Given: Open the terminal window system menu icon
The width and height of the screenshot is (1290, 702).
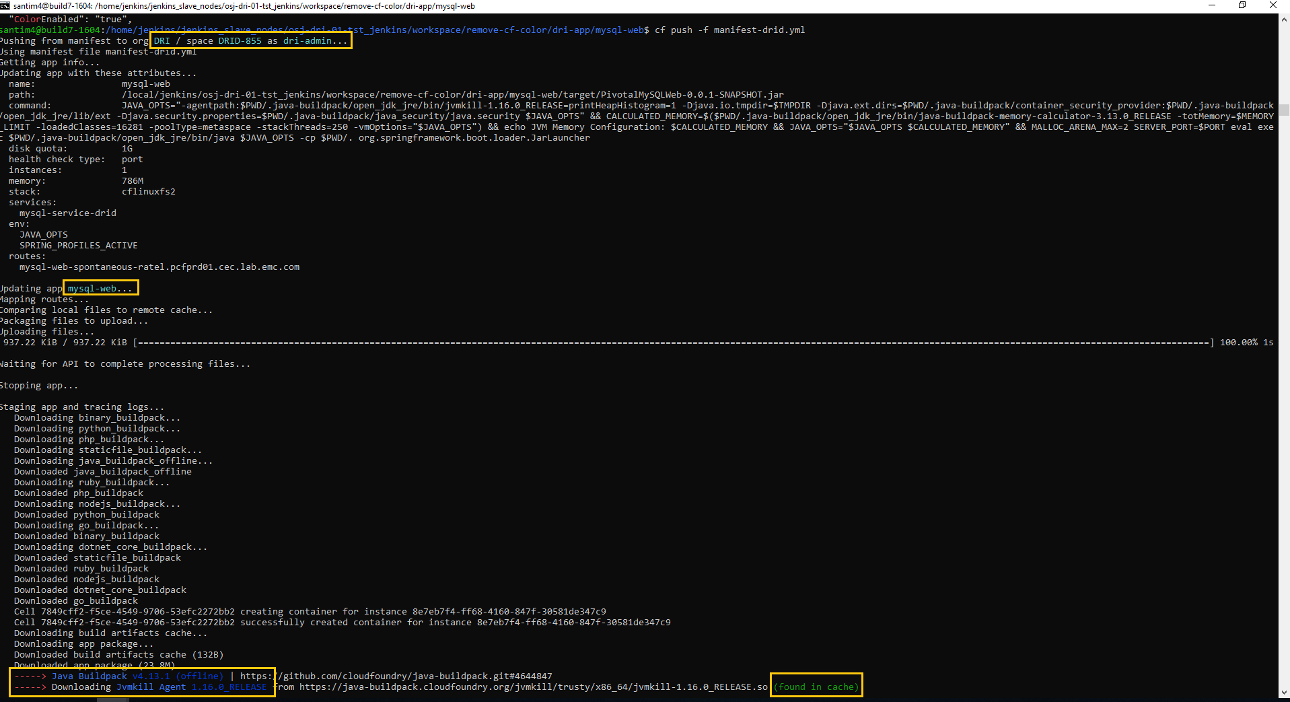Looking at the screenshot, I should pyautogui.click(x=5, y=5).
